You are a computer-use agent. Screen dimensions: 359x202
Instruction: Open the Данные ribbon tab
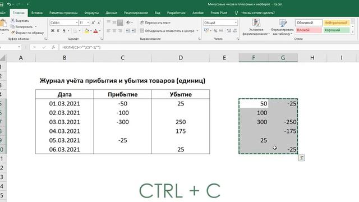coord(111,13)
